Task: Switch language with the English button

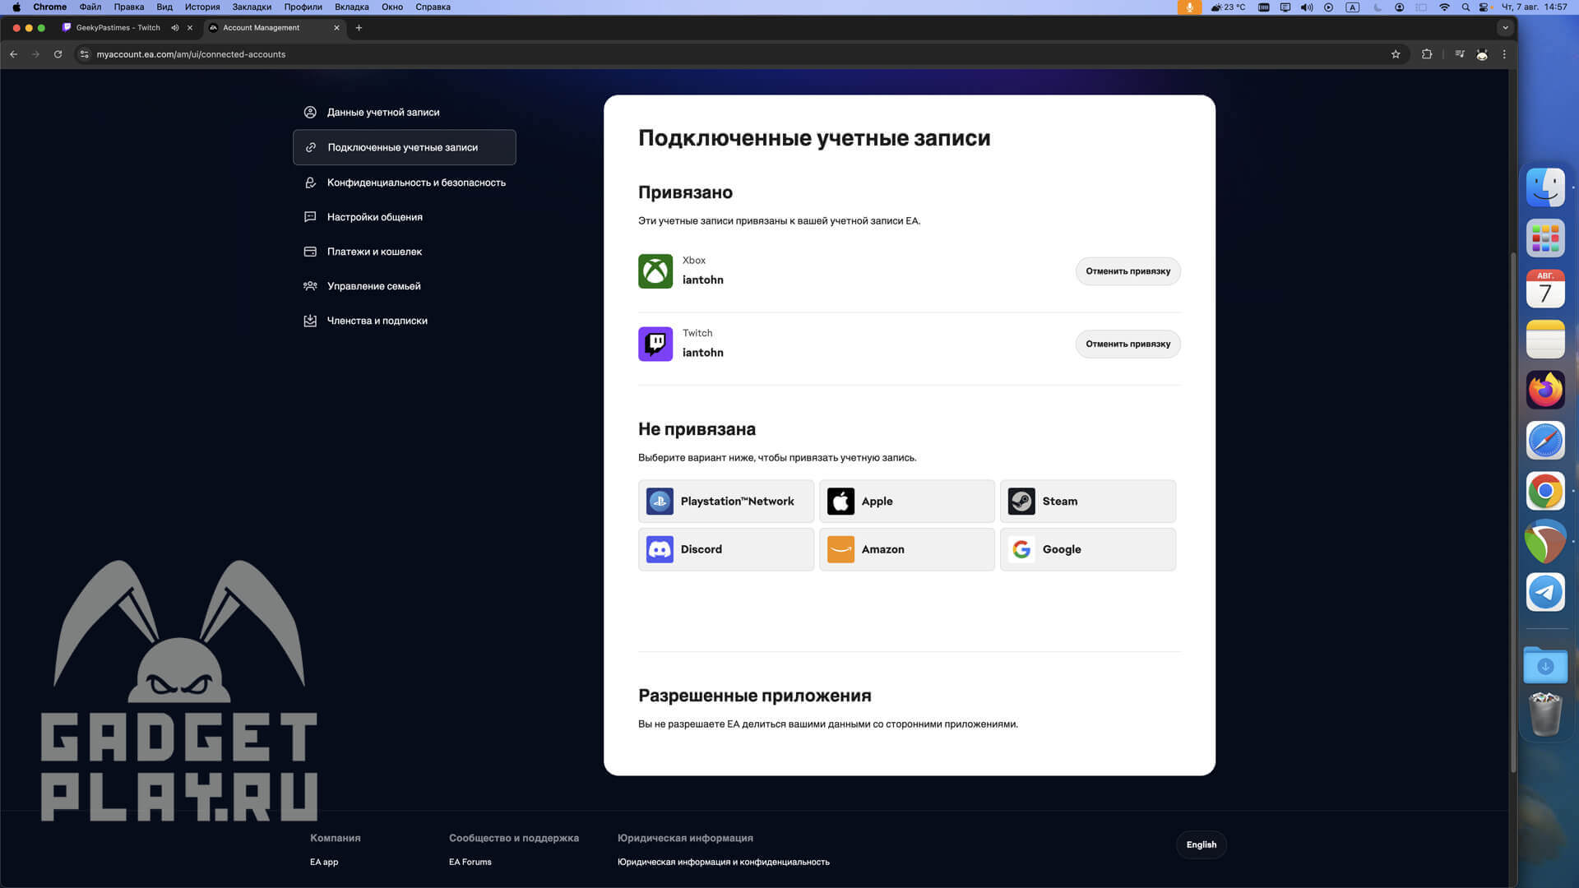Action: 1201,844
